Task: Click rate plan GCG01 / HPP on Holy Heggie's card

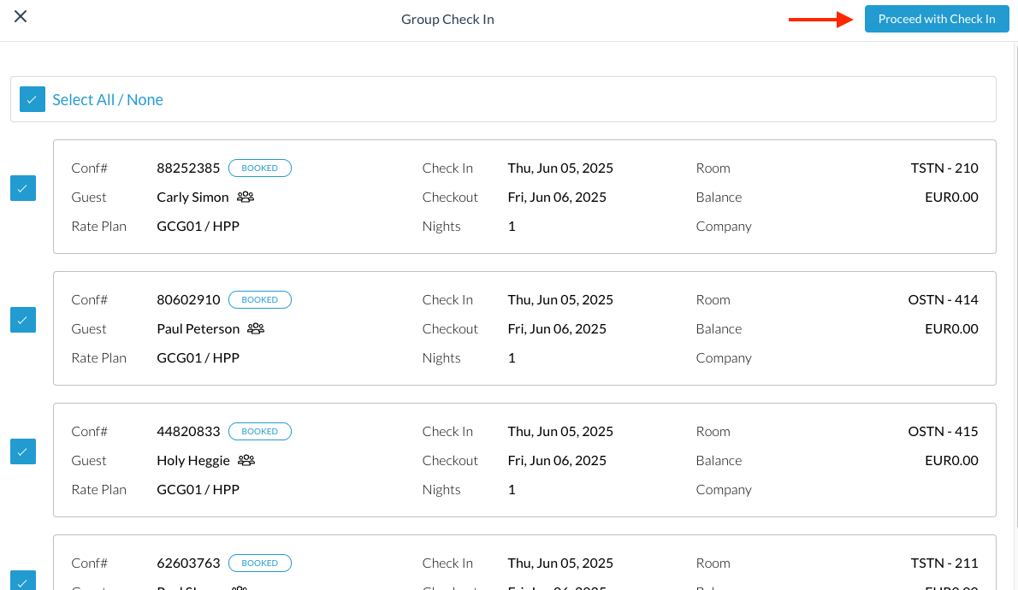Action: (x=198, y=489)
